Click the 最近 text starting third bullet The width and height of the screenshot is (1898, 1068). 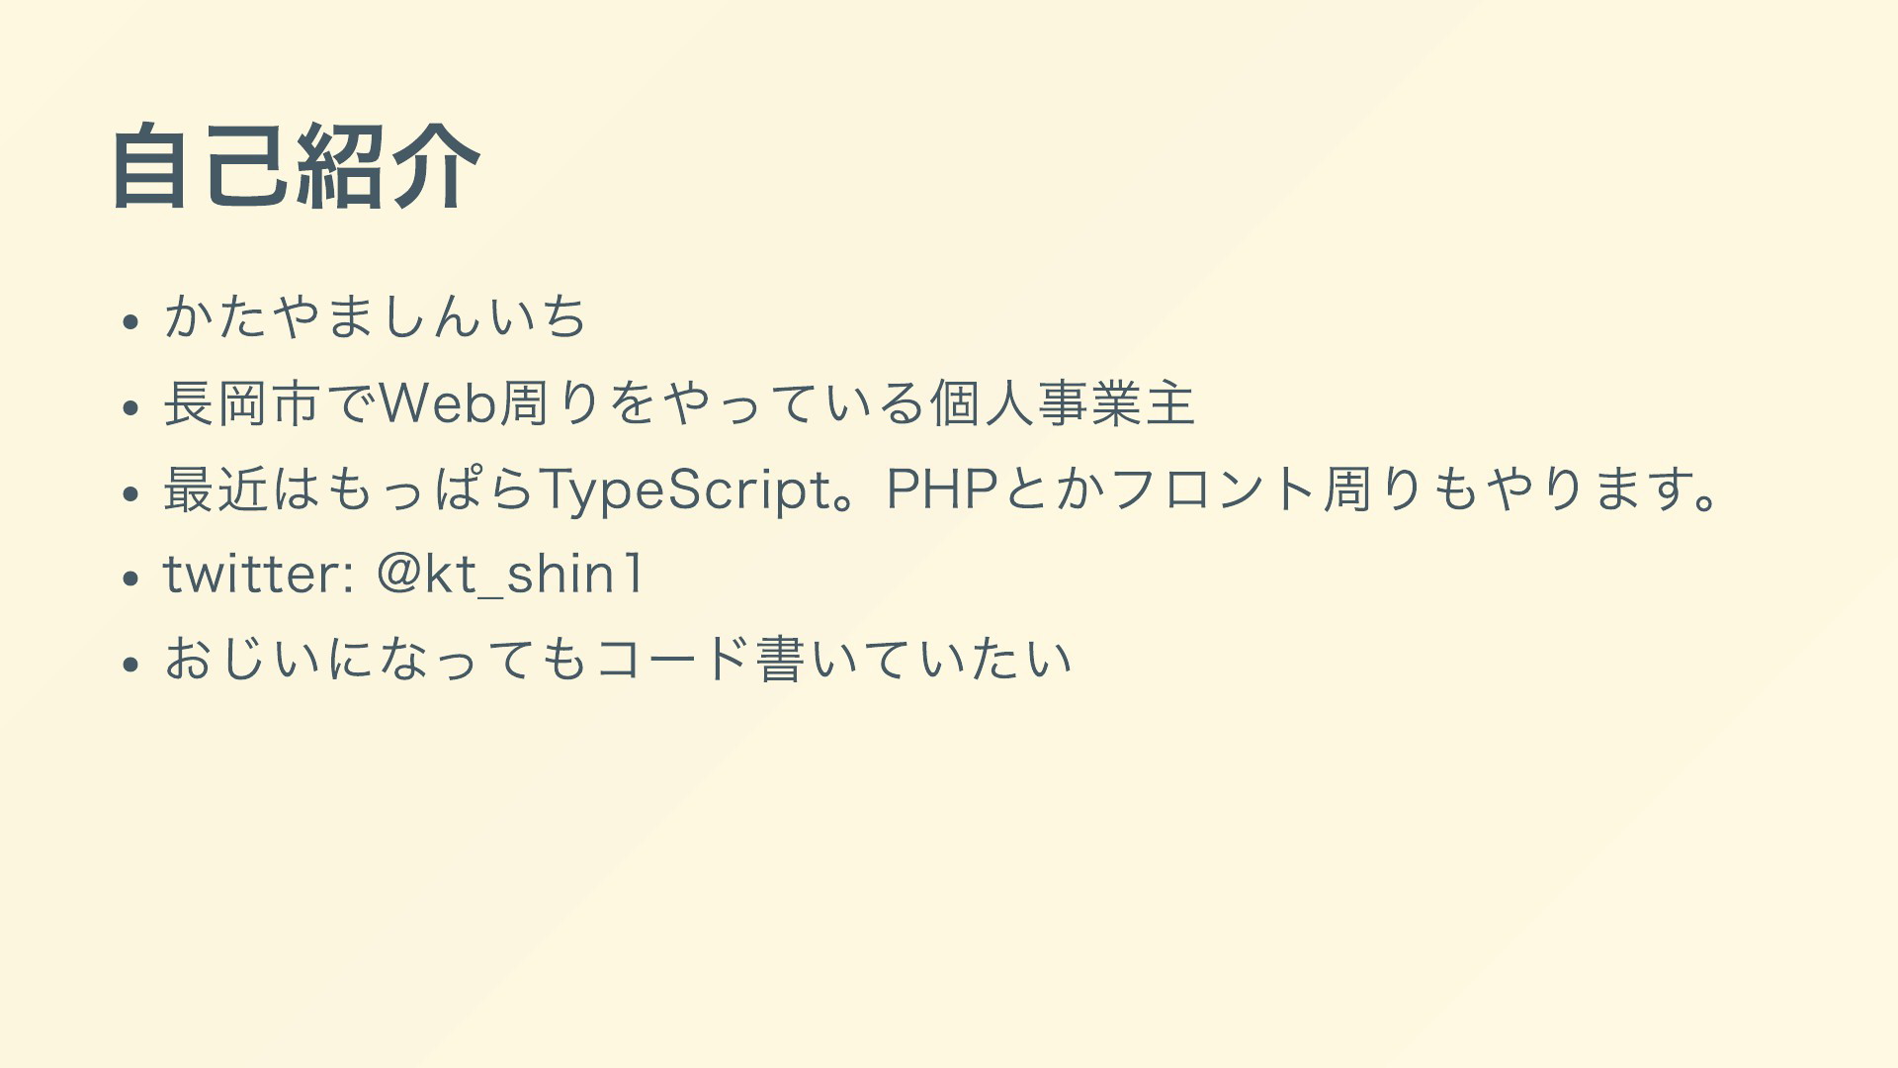click(x=216, y=489)
